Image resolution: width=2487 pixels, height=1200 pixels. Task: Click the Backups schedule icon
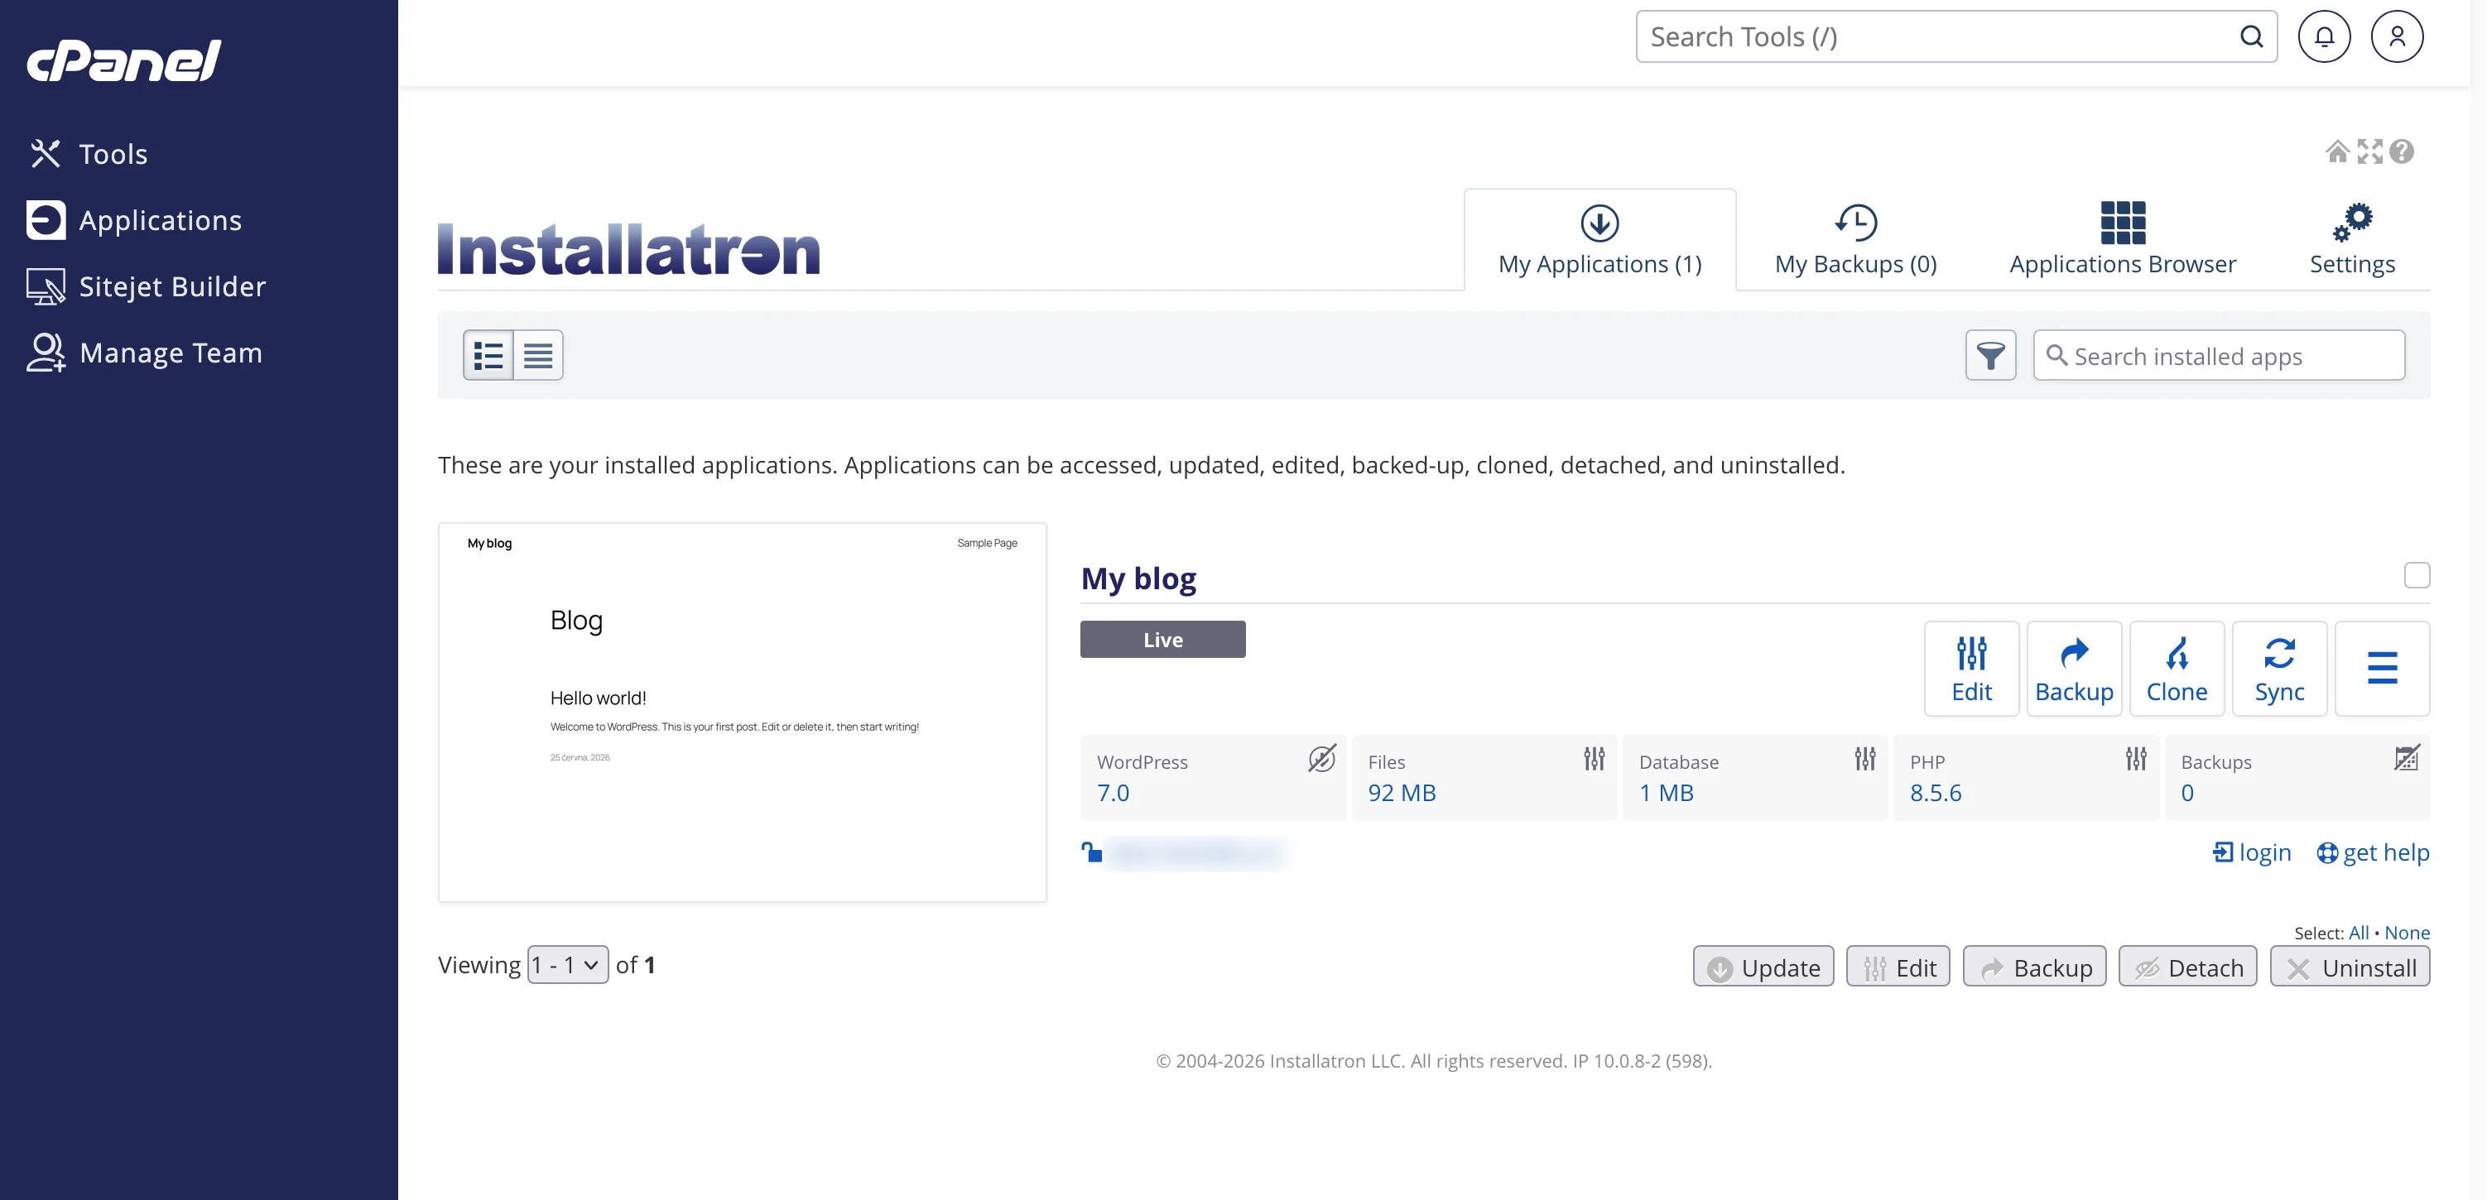(2406, 759)
